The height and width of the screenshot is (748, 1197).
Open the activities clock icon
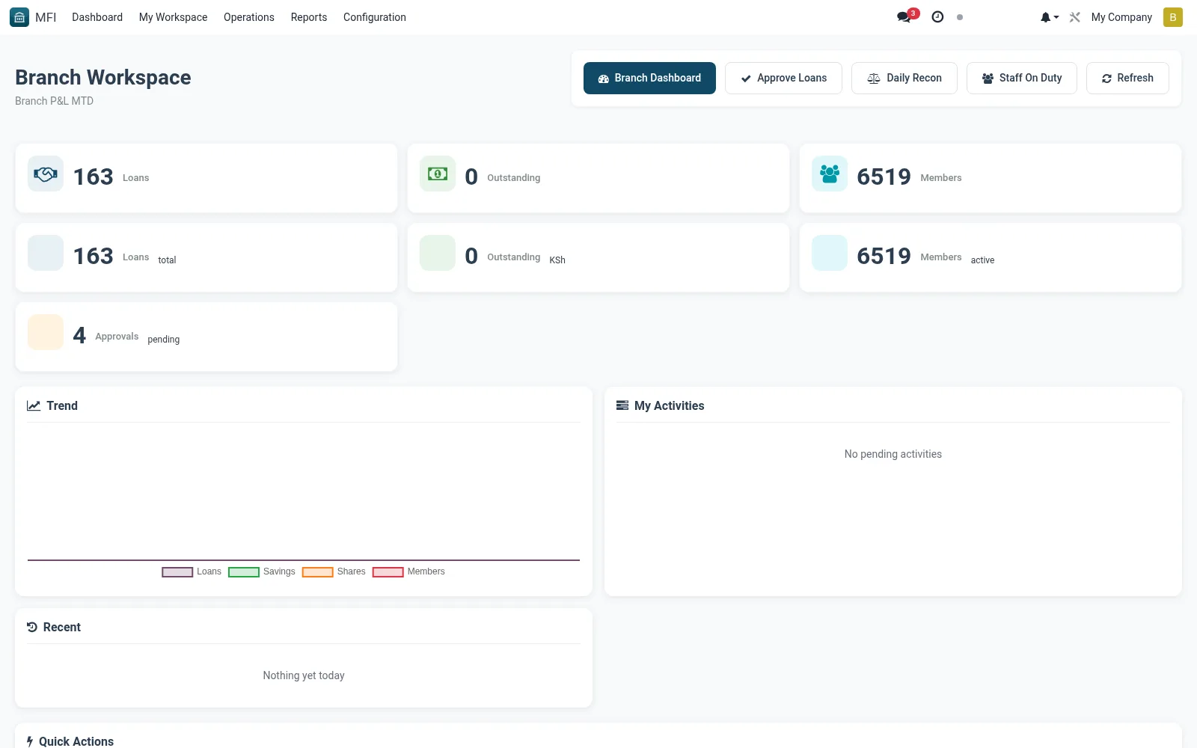pyautogui.click(x=937, y=17)
